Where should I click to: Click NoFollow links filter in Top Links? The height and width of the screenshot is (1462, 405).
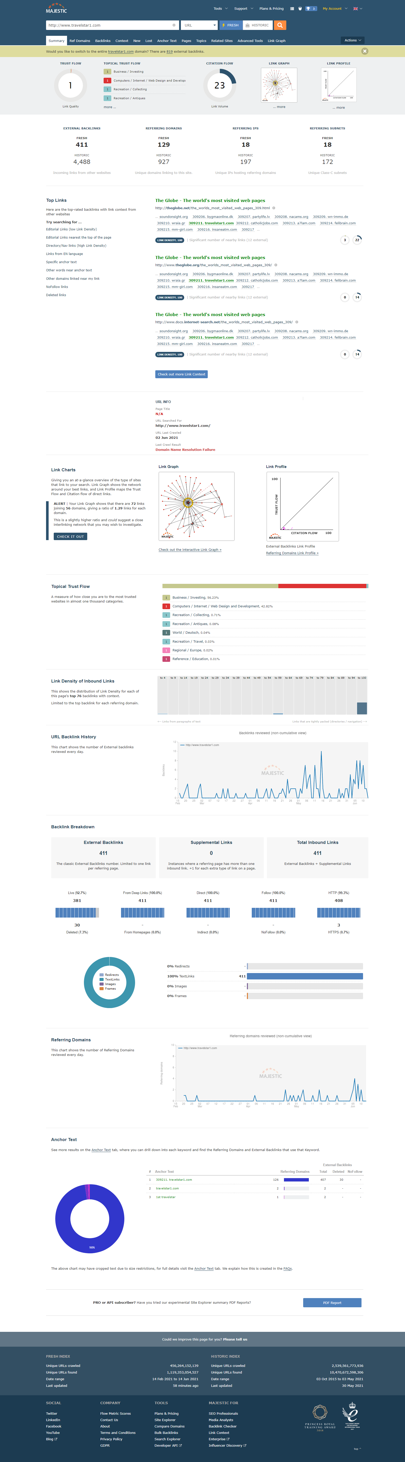tap(57, 287)
